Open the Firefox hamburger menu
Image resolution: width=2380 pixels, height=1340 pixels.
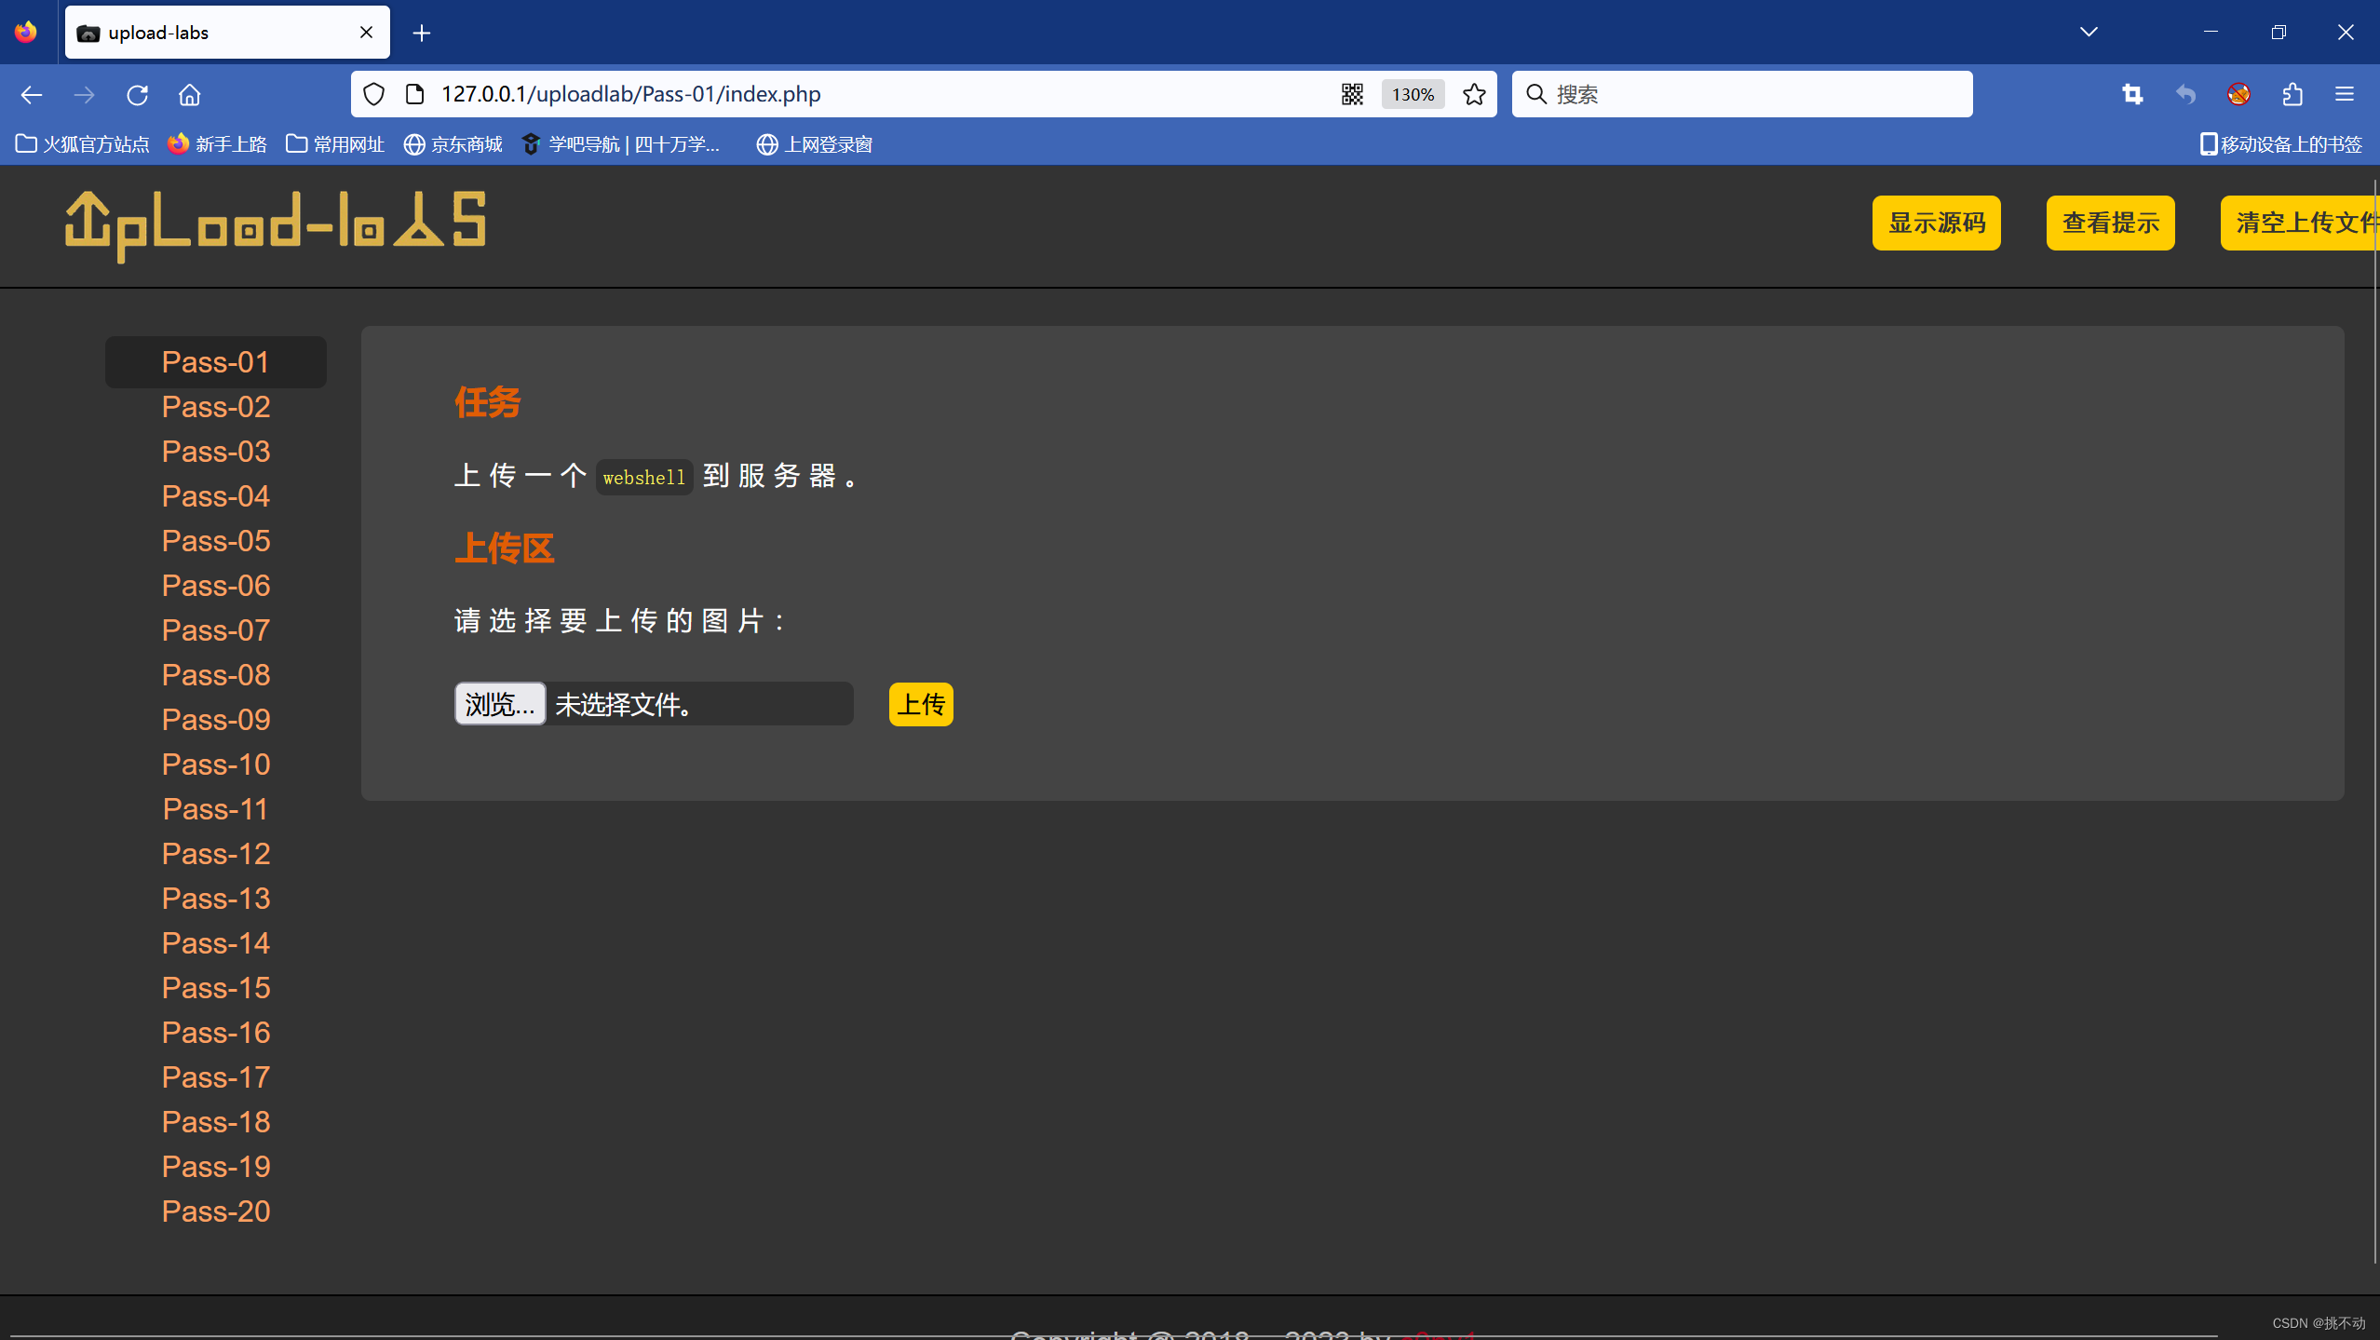(2345, 94)
